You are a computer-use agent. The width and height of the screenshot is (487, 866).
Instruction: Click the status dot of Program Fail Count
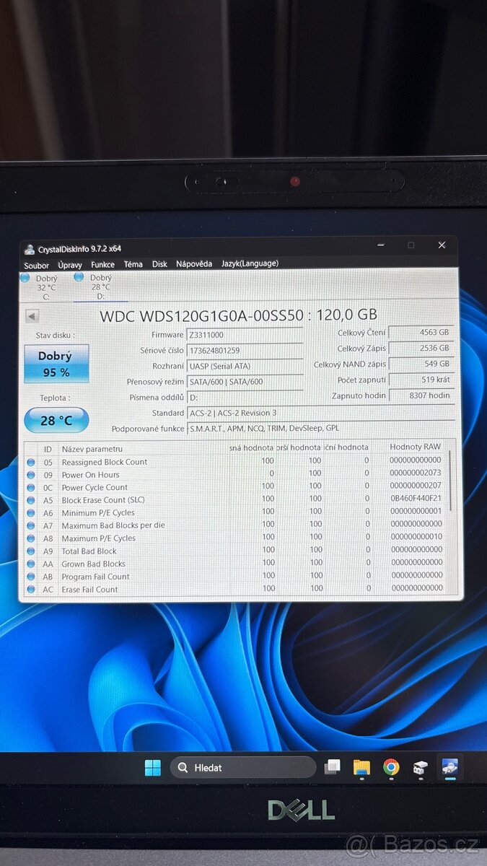point(31,577)
